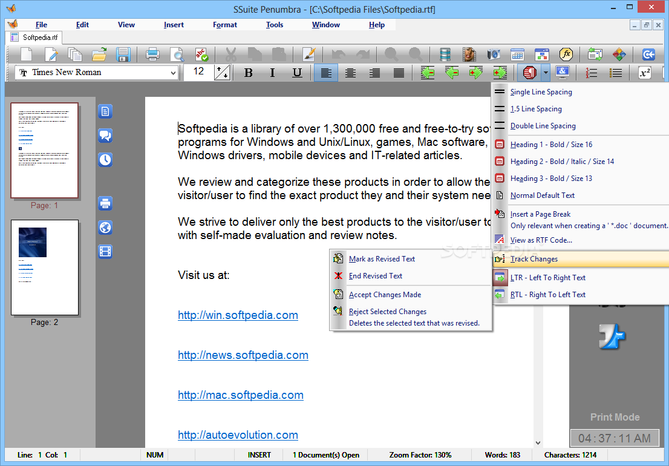Click the stacked pages icon
The image size is (669, 466).
coord(75,54)
